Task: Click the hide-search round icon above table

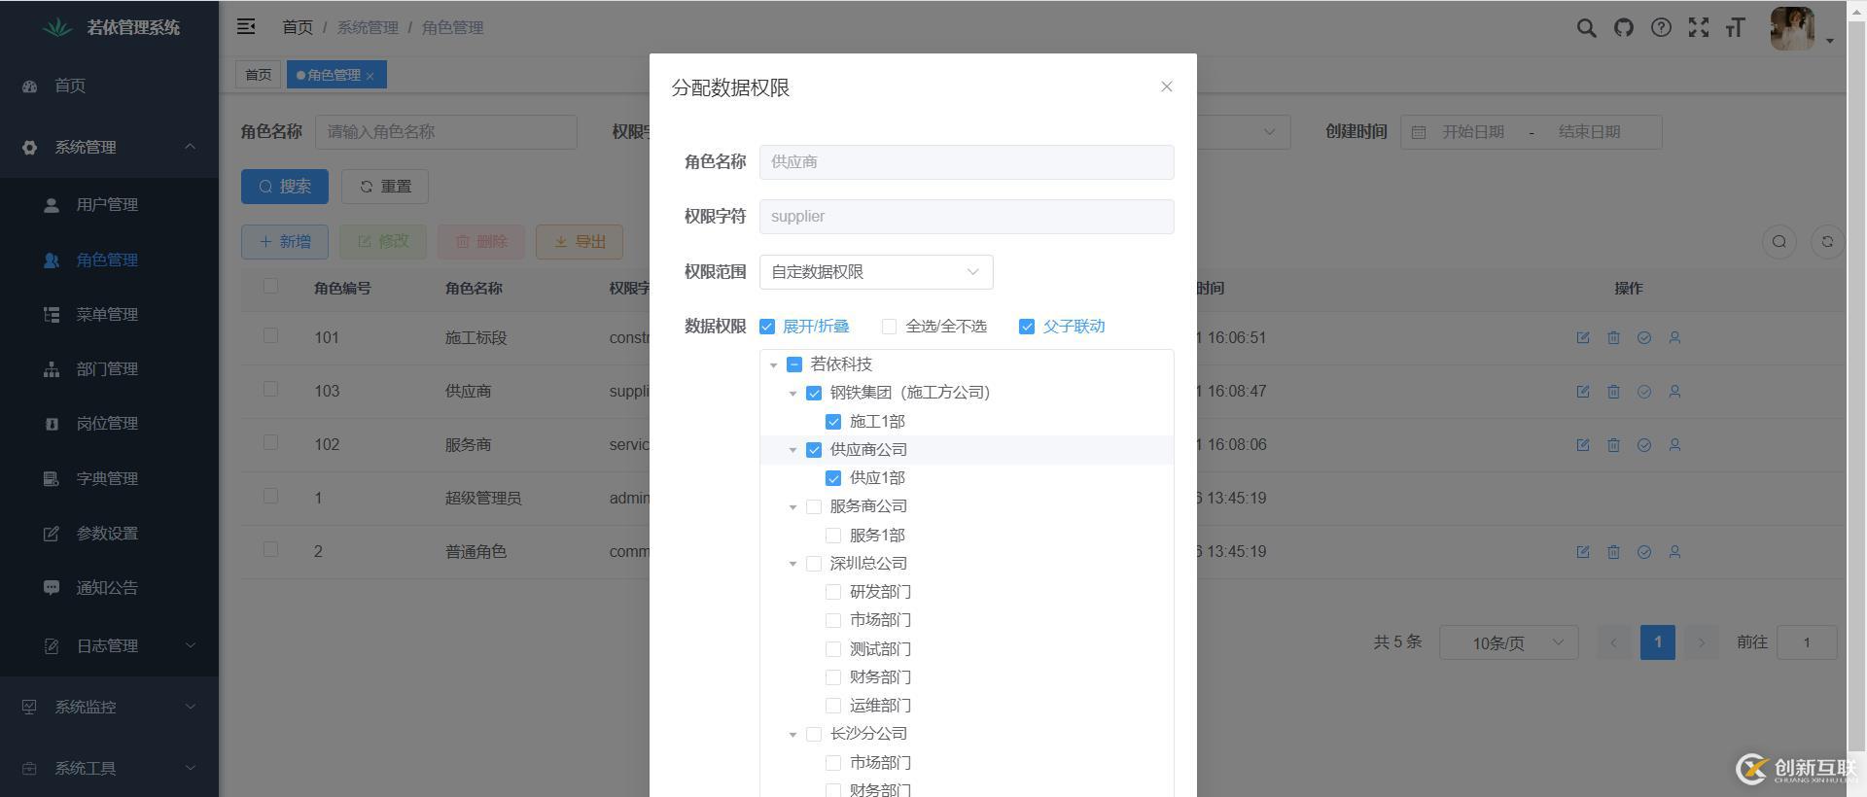Action: click(1779, 242)
